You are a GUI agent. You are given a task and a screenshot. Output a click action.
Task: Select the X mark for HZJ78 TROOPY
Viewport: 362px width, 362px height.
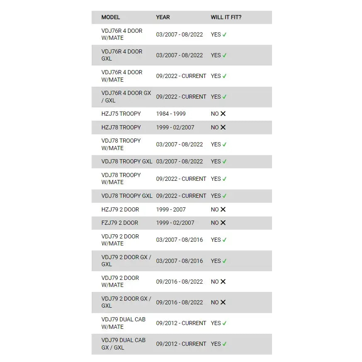click(x=223, y=127)
